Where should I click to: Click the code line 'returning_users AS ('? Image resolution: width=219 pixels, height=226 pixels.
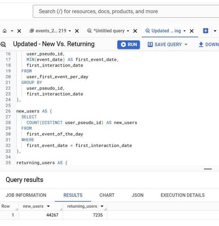click(x=42, y=163)
